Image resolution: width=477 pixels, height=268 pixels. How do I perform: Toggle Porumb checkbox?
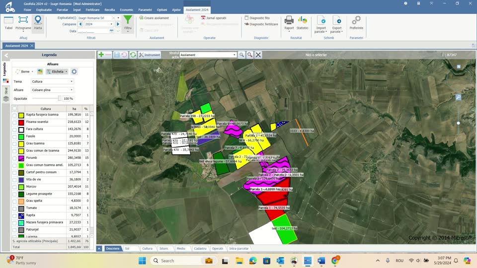pyautogui.click(x=14, y=158)
